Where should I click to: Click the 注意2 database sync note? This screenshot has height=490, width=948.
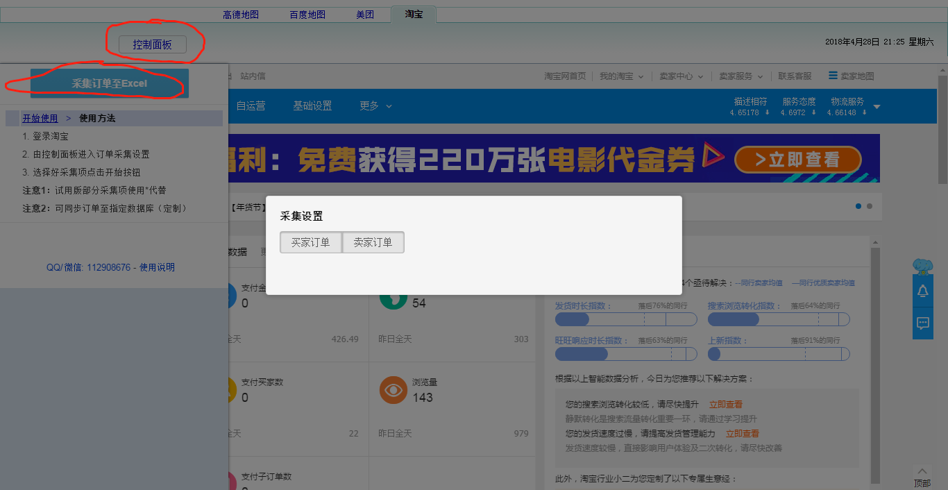[105, 208]
